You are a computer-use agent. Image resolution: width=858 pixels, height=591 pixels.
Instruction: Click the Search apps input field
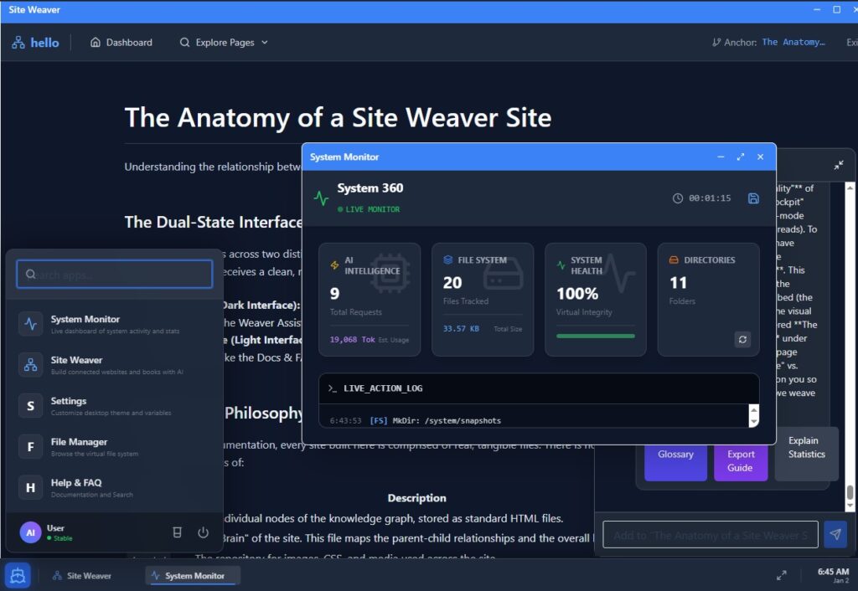115,274
